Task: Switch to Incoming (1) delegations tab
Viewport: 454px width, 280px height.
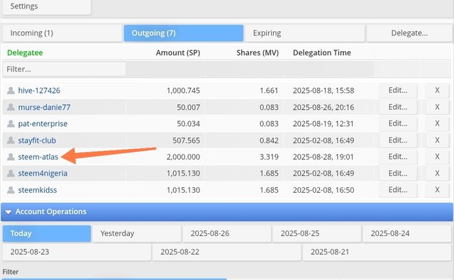Action: [62, 33]
